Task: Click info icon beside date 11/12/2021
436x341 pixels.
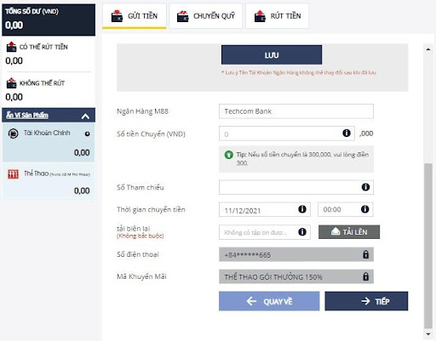Action: pyautogui.click(x=302, y=209)
